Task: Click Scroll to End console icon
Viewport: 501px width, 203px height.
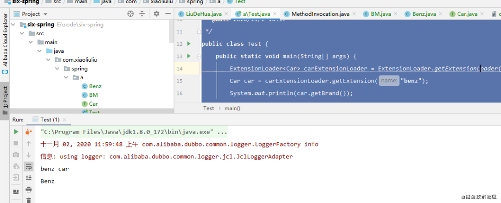Action: pos(28,178)
